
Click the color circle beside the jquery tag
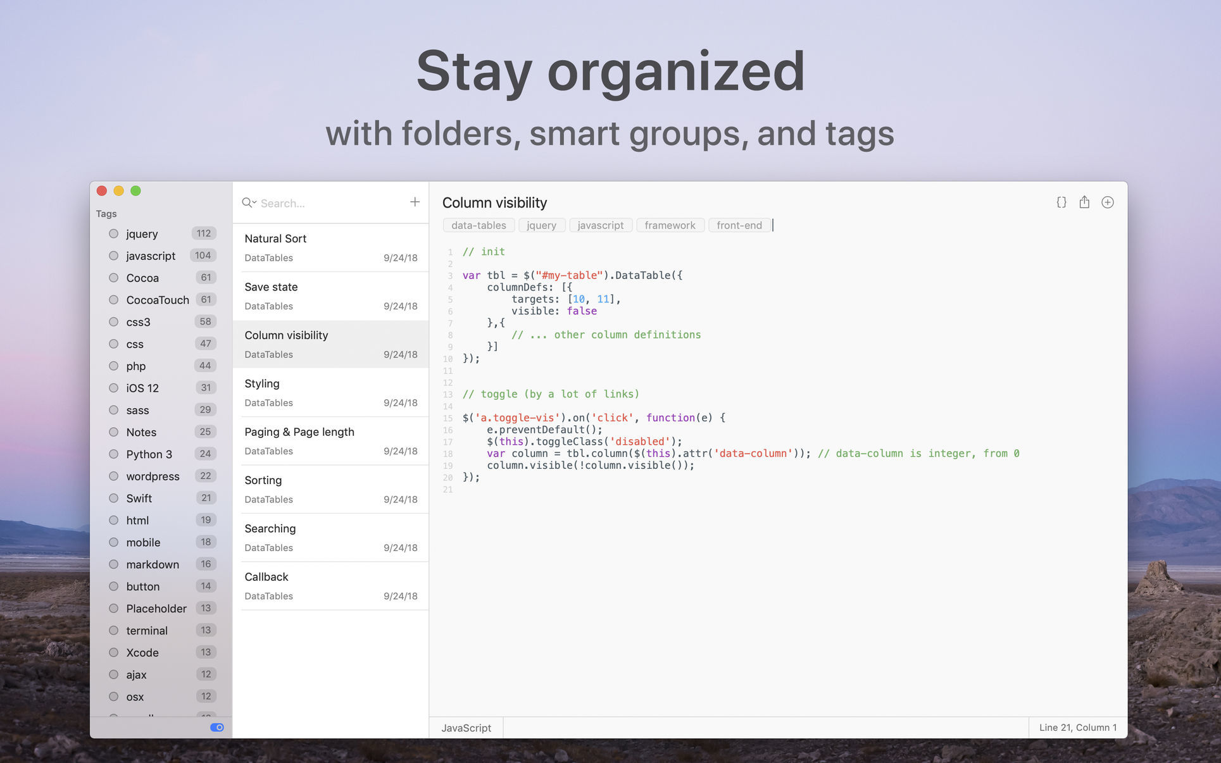114,233
